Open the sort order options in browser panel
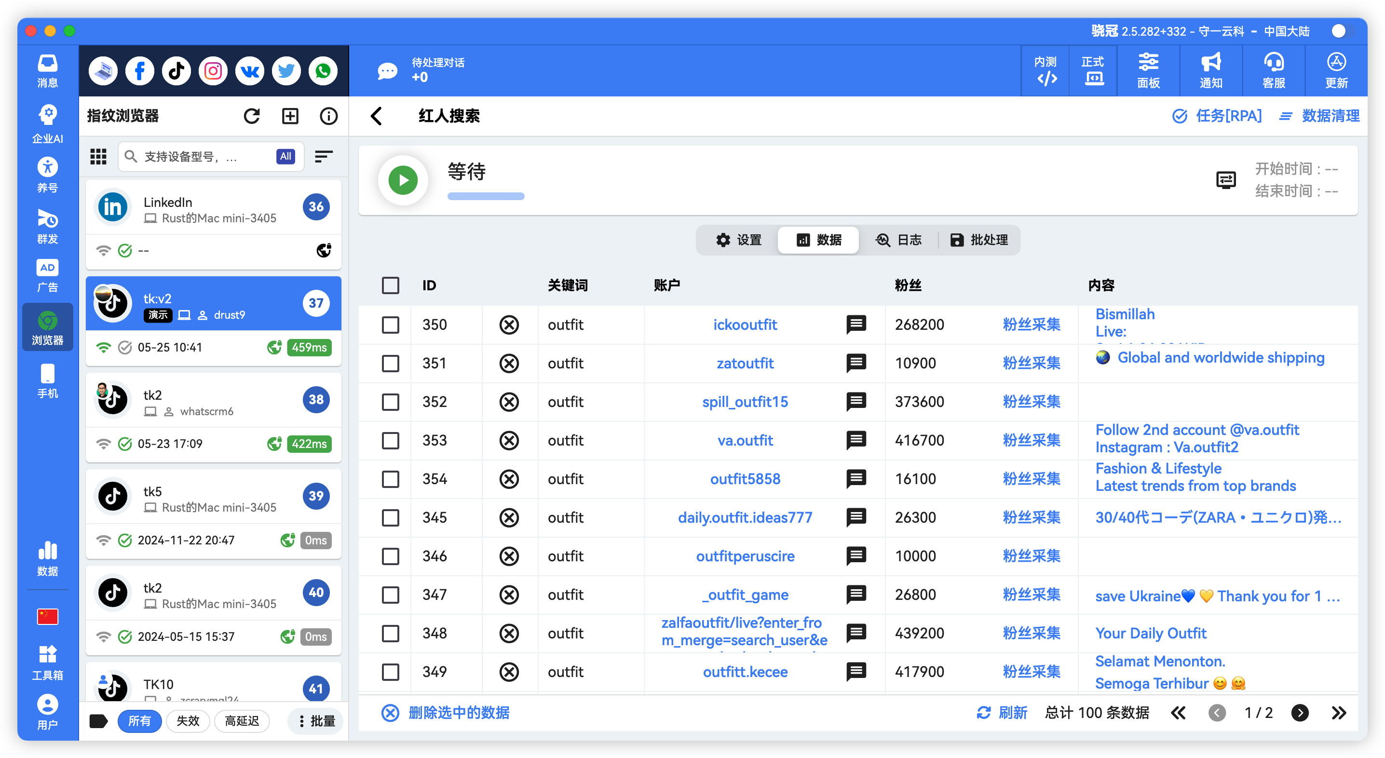 point(324,156)
